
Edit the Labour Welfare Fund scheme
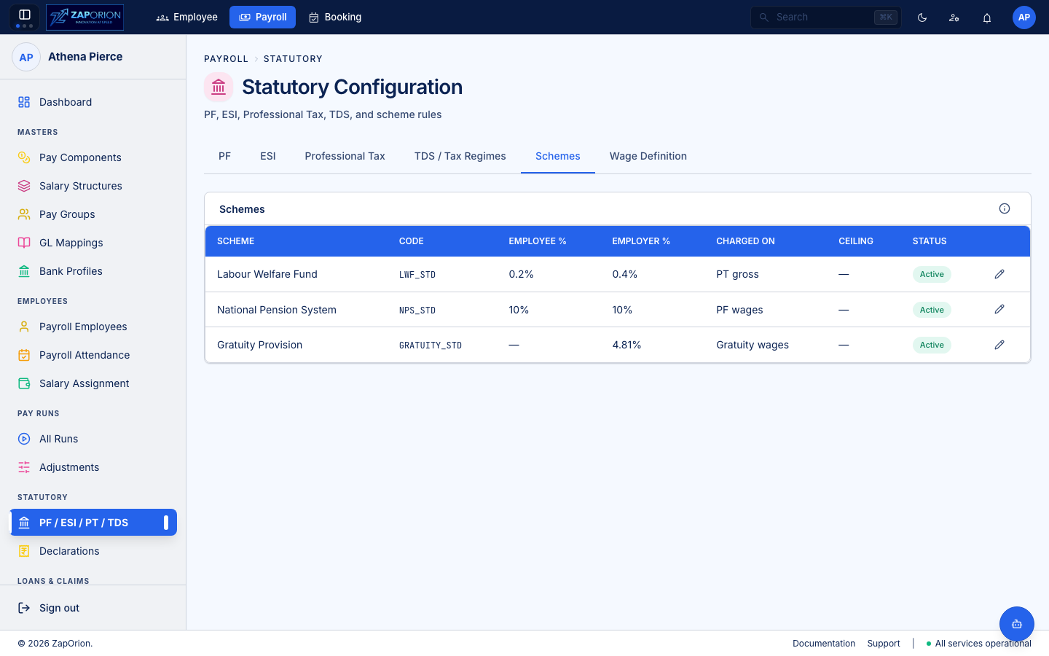[999, 274]
